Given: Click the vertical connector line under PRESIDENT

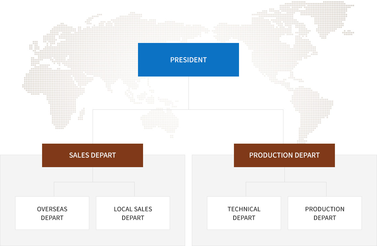Looking at the screenshot, I should pyautogui.click(x=188, y=93).
